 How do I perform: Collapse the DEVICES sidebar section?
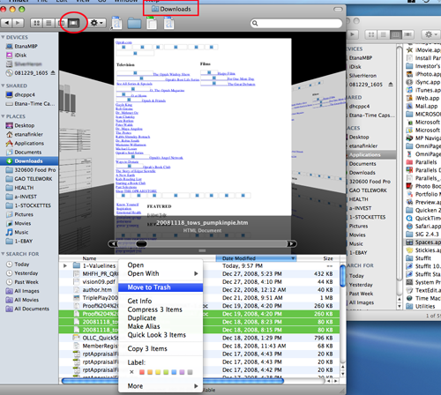(x=3, y=37)
